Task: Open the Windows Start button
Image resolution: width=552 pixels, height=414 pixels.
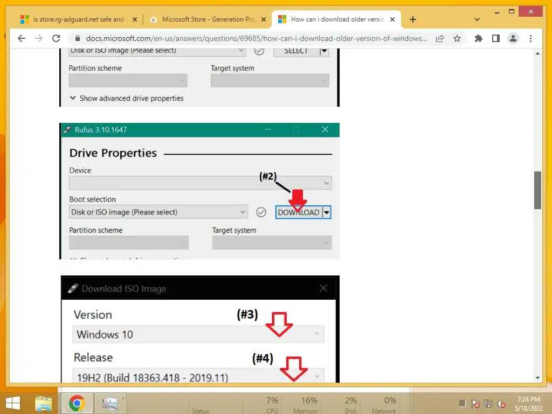Action: [x=13, y=403]
